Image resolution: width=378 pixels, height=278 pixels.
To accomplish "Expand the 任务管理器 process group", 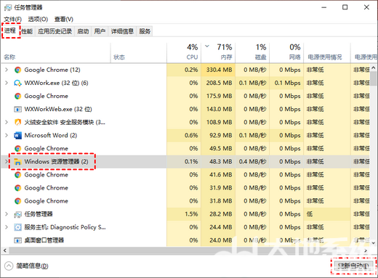I will (x=7, y=214).
